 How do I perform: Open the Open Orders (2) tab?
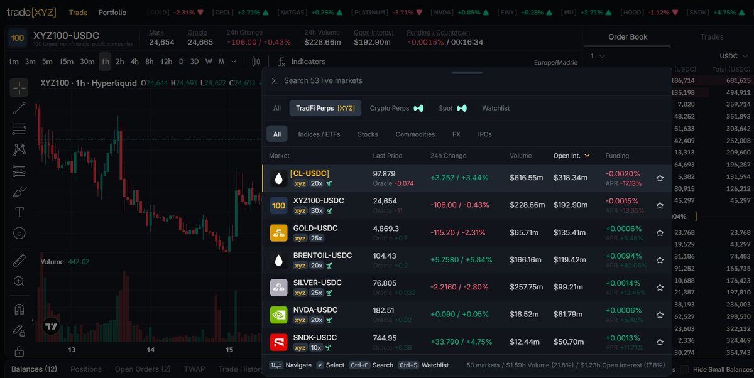(143, 369)
